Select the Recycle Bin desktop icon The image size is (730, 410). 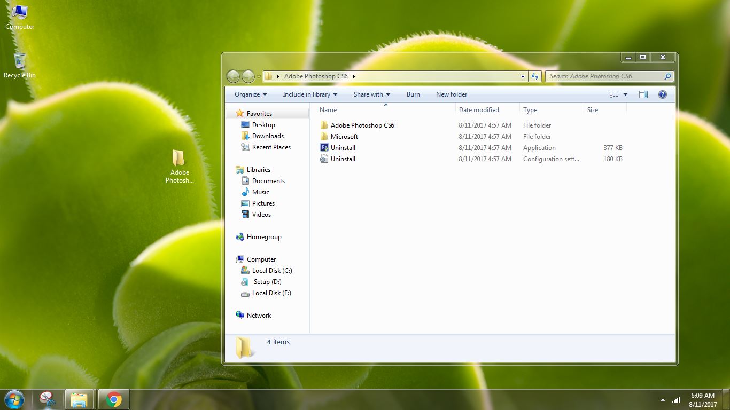(20, 66)
